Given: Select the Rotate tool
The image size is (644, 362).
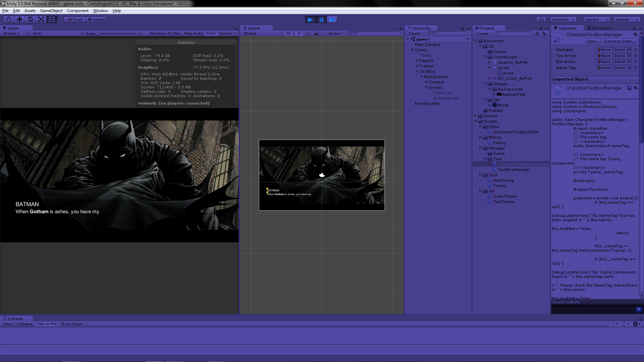Looking at the screenshot, I should tap(30, 19).
